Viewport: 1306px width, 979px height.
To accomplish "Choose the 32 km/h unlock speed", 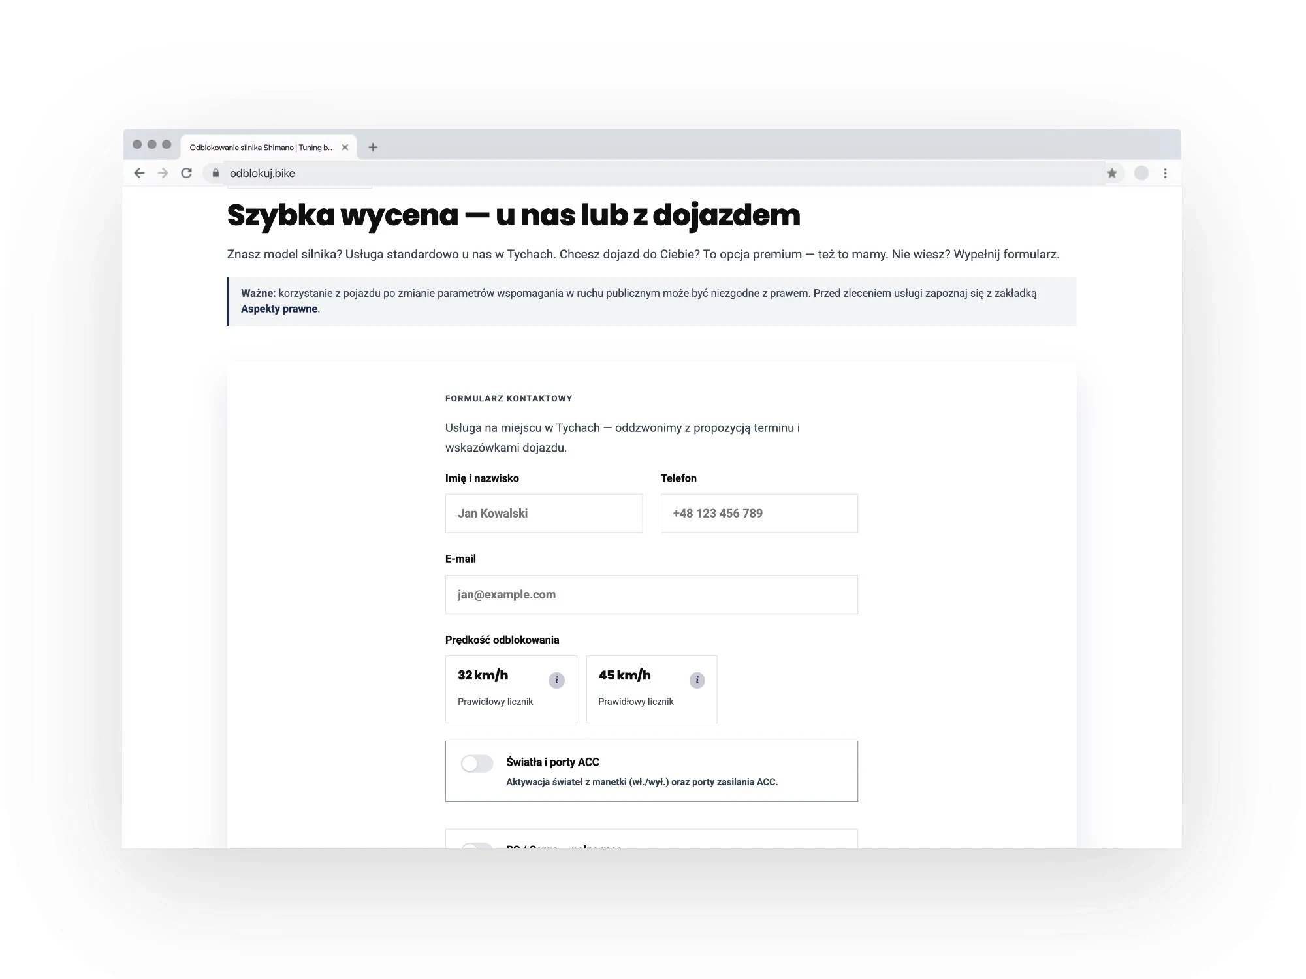I will [x=511, y=689].
